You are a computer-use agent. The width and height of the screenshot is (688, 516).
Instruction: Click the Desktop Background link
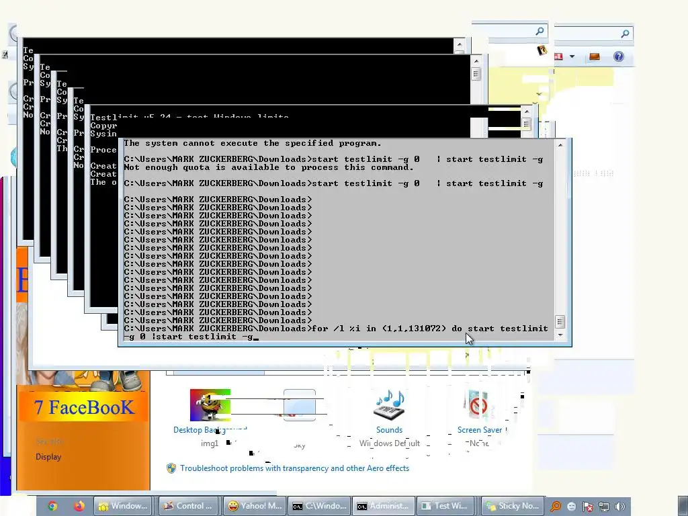click(210, 430)
